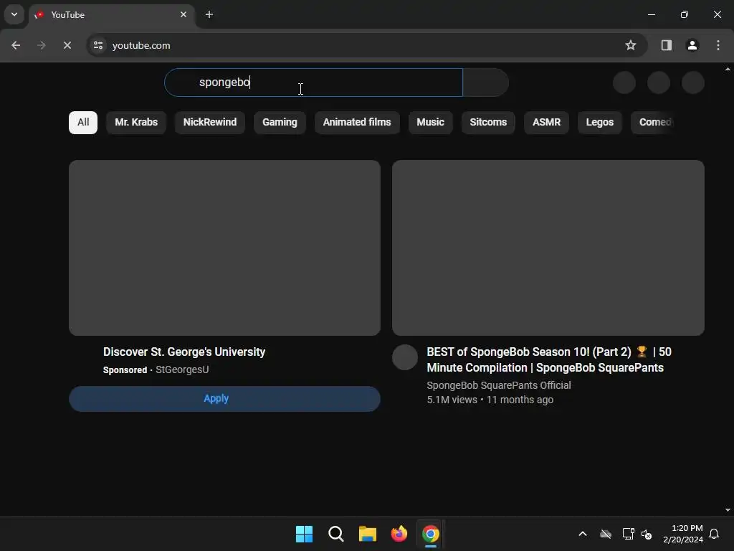734x551 pixels.
Task: Click the OneDrive cloud tray icon
Action: click(x=606, y=534)
